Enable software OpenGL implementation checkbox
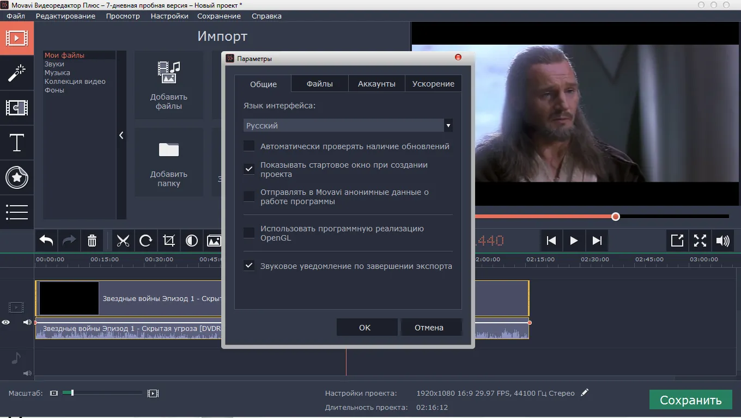741x418 pixels. [x=249, y=233]
